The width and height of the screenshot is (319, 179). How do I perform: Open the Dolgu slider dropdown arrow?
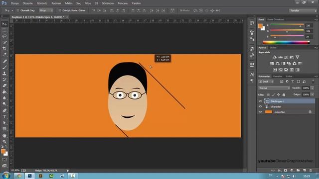[313, 94]
